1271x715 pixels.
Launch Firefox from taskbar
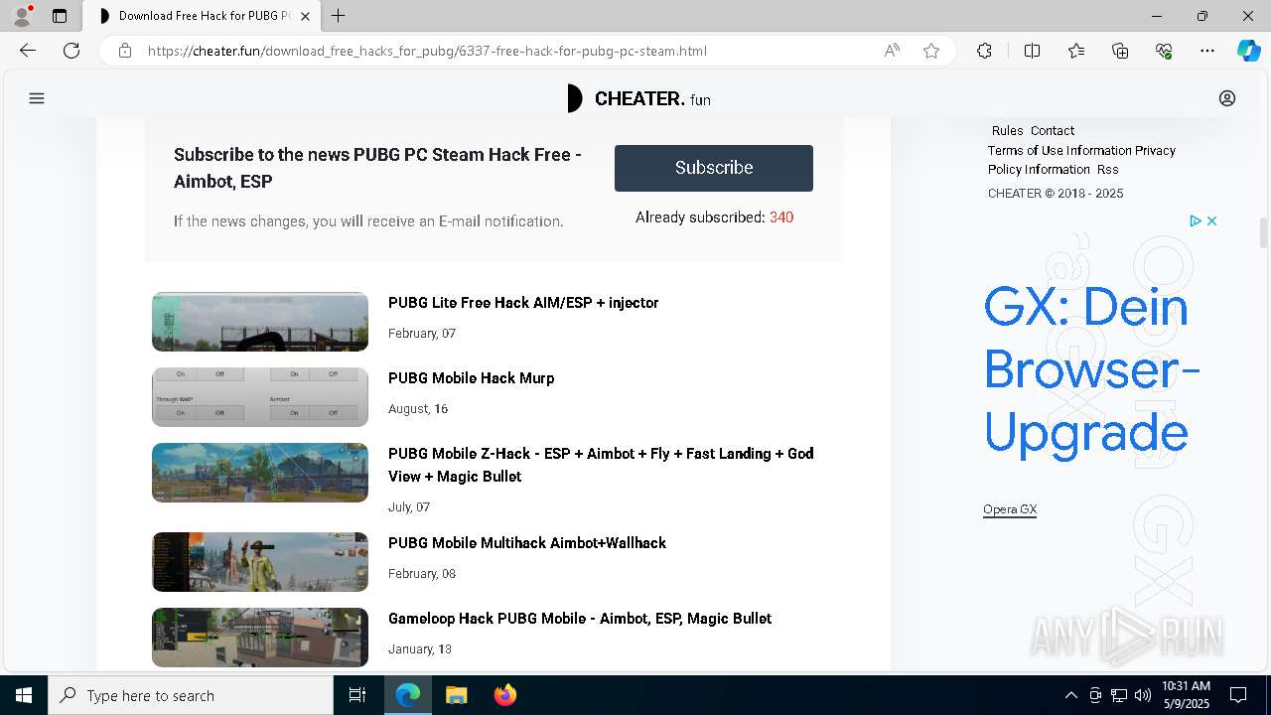[504, 695]
